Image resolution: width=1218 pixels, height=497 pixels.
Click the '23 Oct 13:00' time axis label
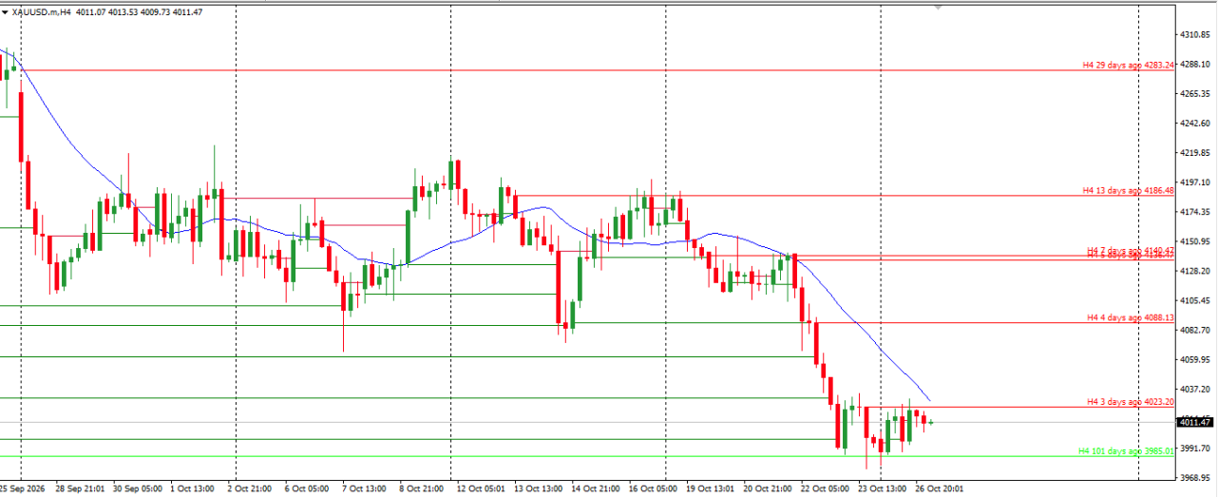[882, 488]
